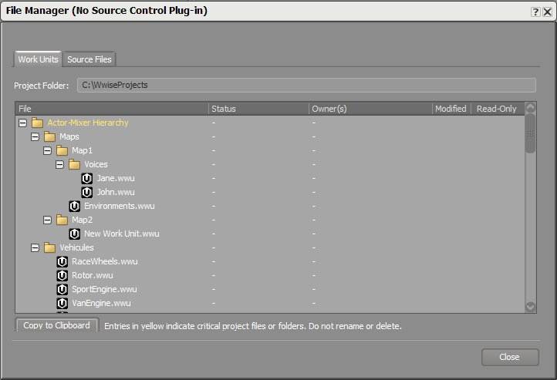Collapse the Voices folder
This screenshot has height=380, width=557.
click(60, 164)
